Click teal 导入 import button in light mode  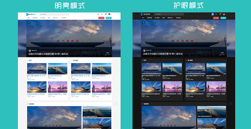pyautogui.click(x=109, y=18)
